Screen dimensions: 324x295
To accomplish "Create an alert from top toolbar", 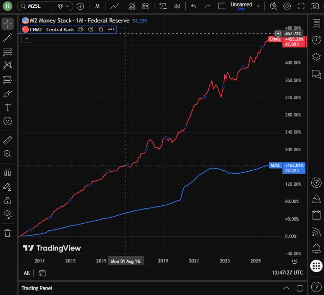I will point(163,6).
